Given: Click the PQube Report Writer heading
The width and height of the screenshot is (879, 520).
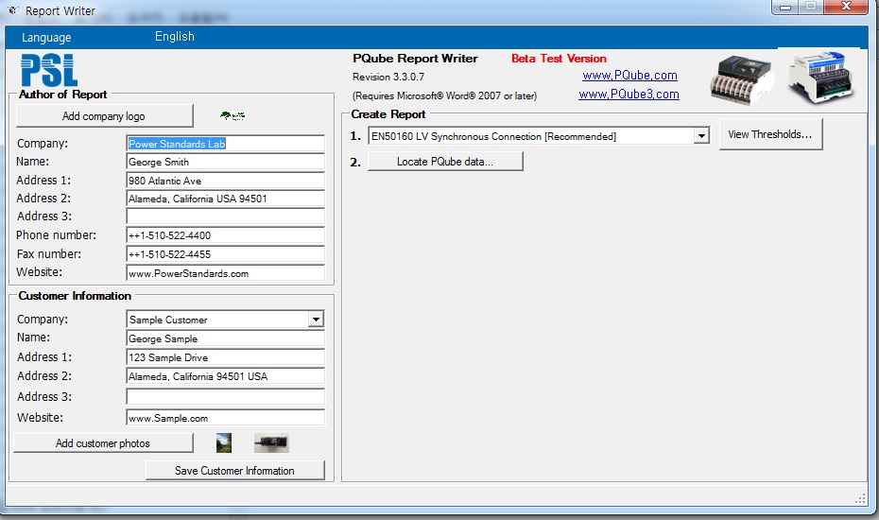Looking at the screenshot, I should pos(415,59).
